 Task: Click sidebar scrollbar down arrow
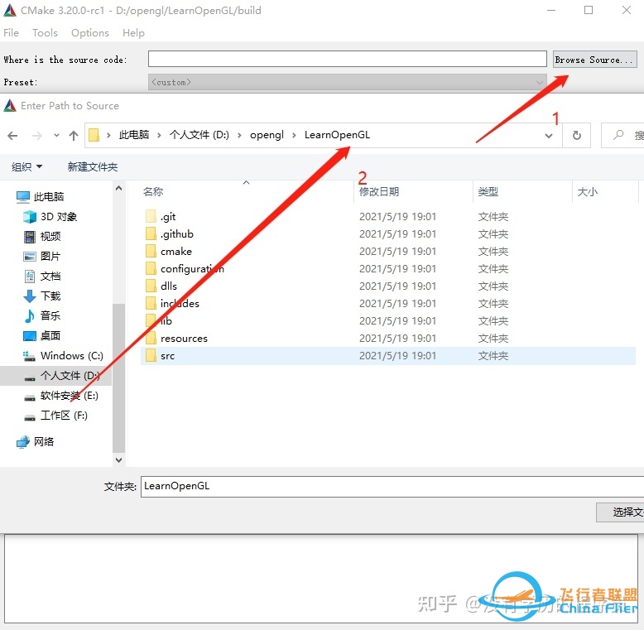tap(118, 460)
